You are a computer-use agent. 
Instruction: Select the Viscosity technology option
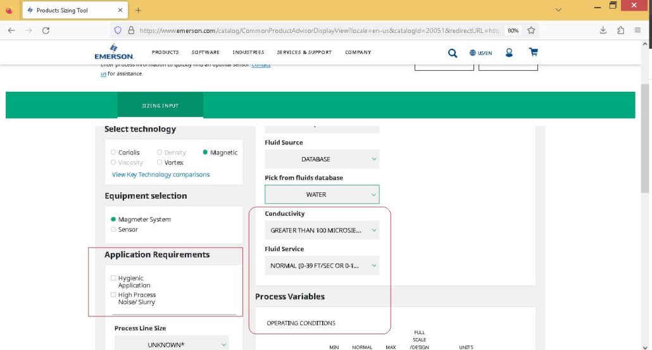[113, 162]
